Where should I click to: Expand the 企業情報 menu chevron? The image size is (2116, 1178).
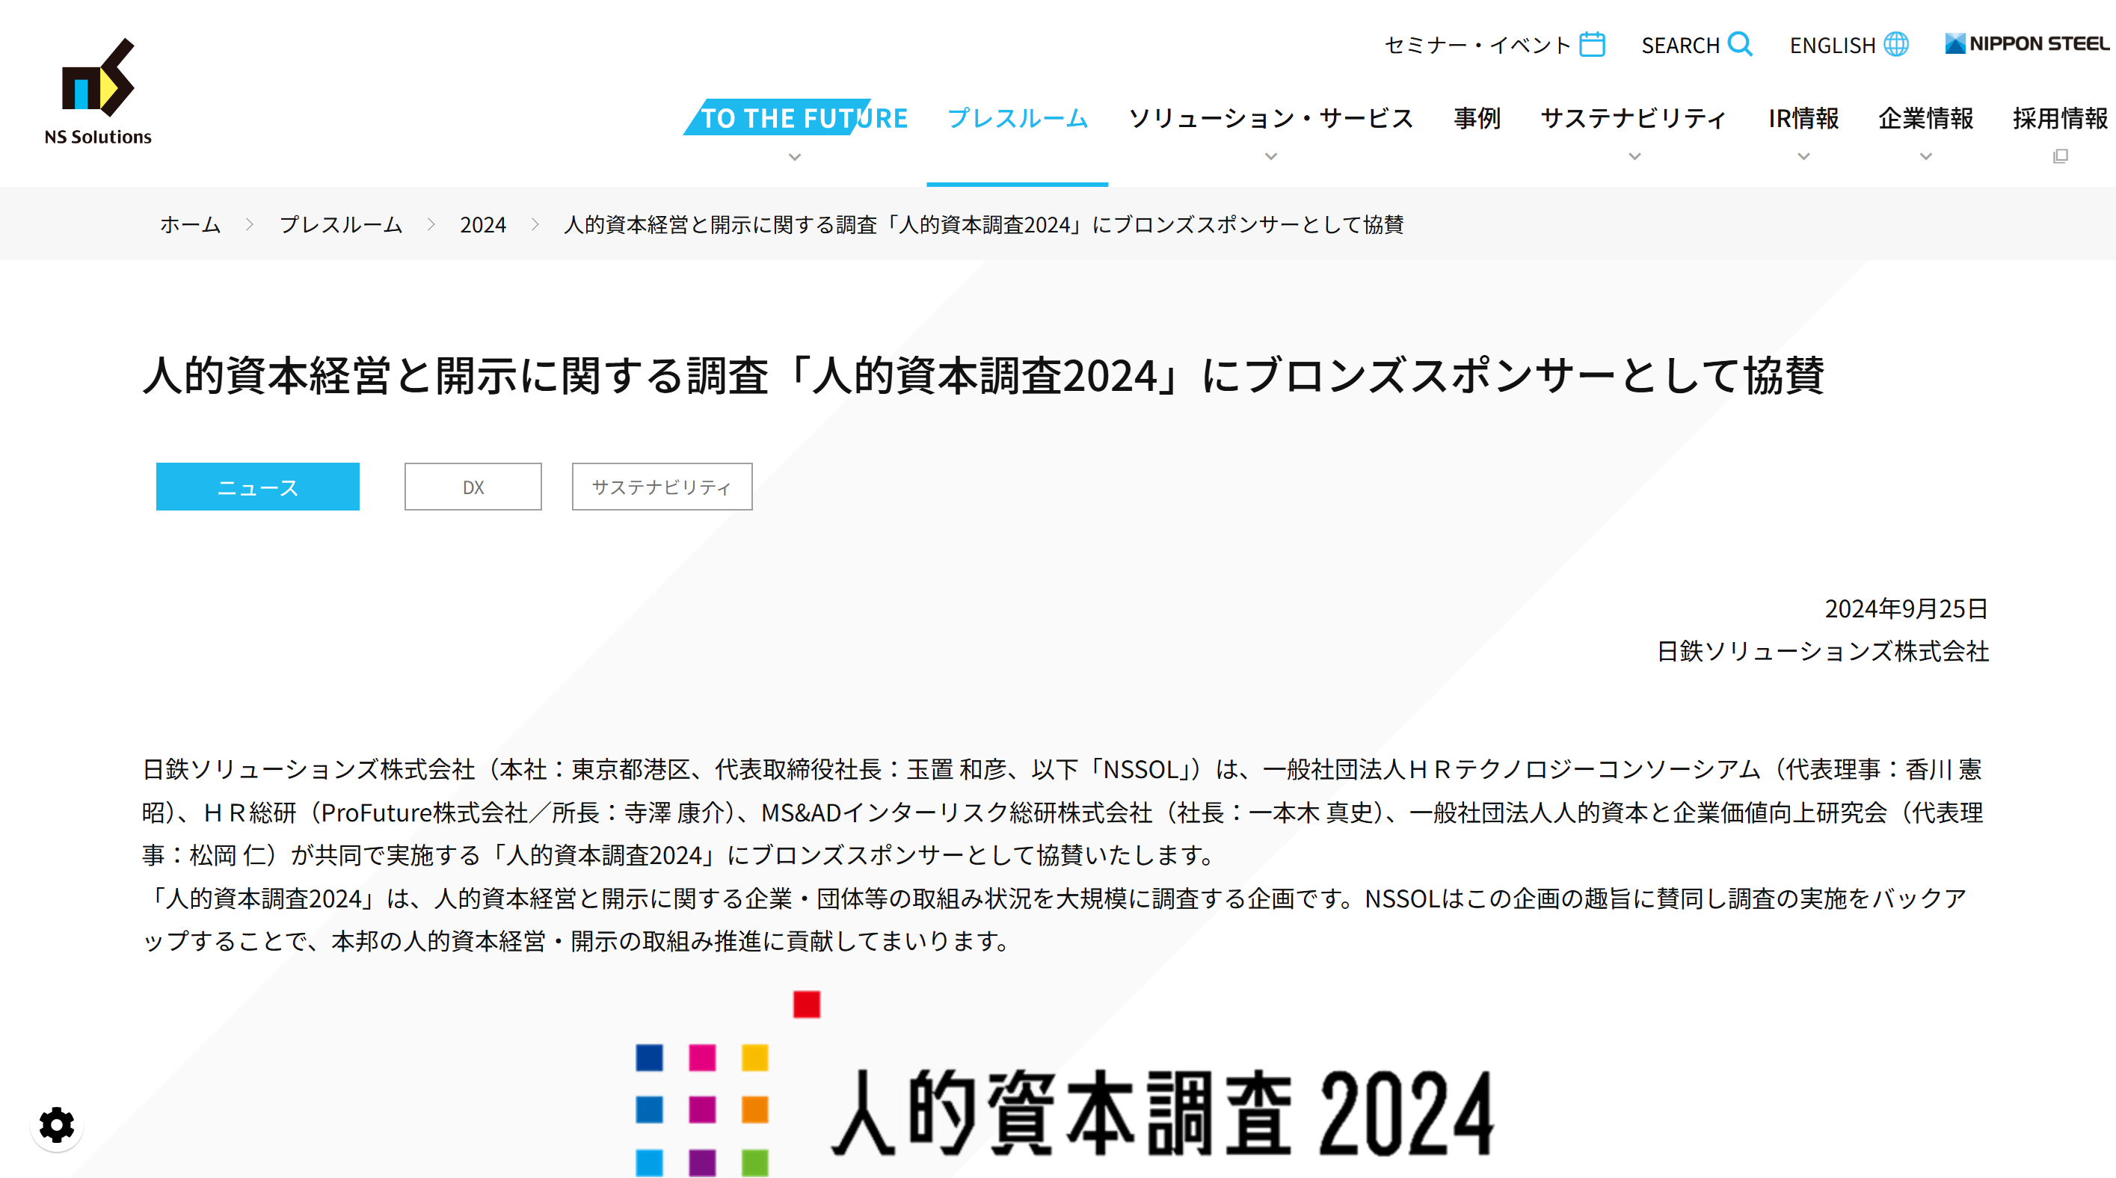click(x=1925, y=157)
